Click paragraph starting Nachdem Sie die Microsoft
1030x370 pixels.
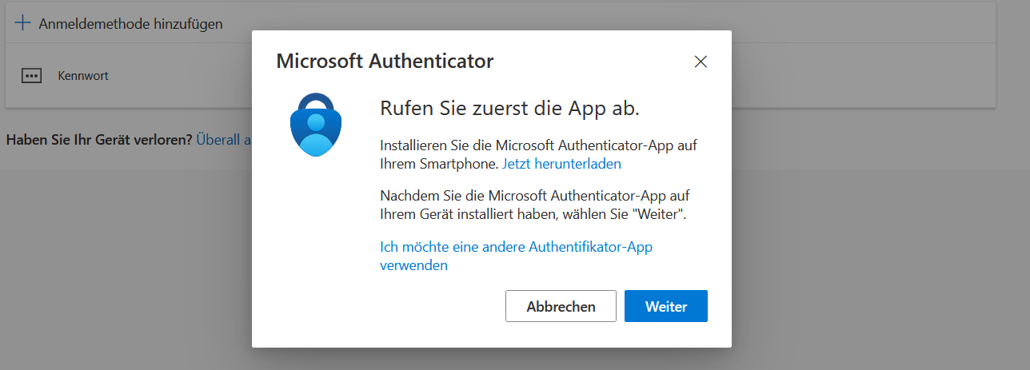point(535,205)
